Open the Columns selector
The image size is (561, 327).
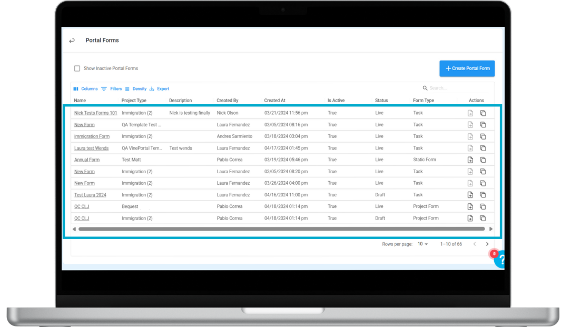point(85,89)
